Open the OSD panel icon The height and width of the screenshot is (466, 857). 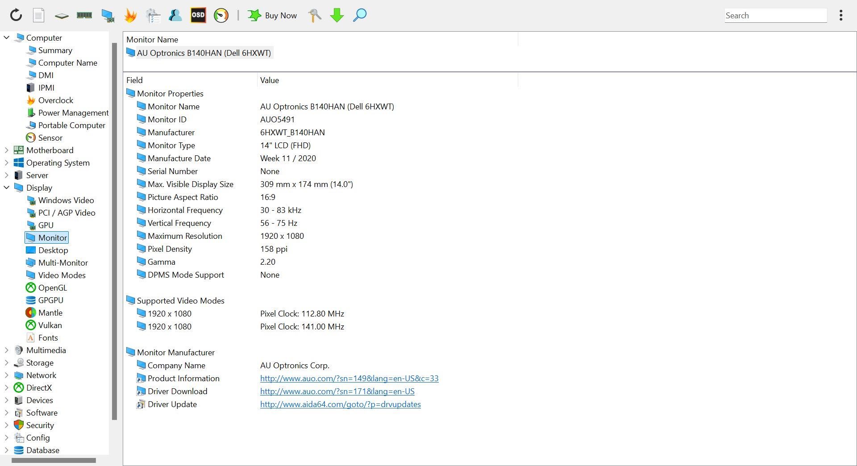[x=198, y=15]
